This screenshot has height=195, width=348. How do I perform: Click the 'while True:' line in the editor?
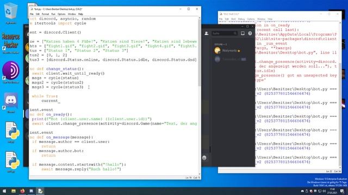point(45,96)
